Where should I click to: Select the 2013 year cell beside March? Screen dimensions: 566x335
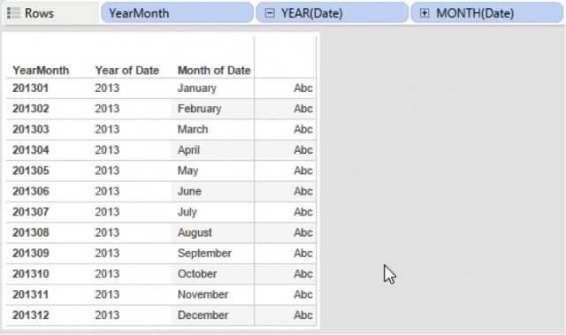click(107, 129)
